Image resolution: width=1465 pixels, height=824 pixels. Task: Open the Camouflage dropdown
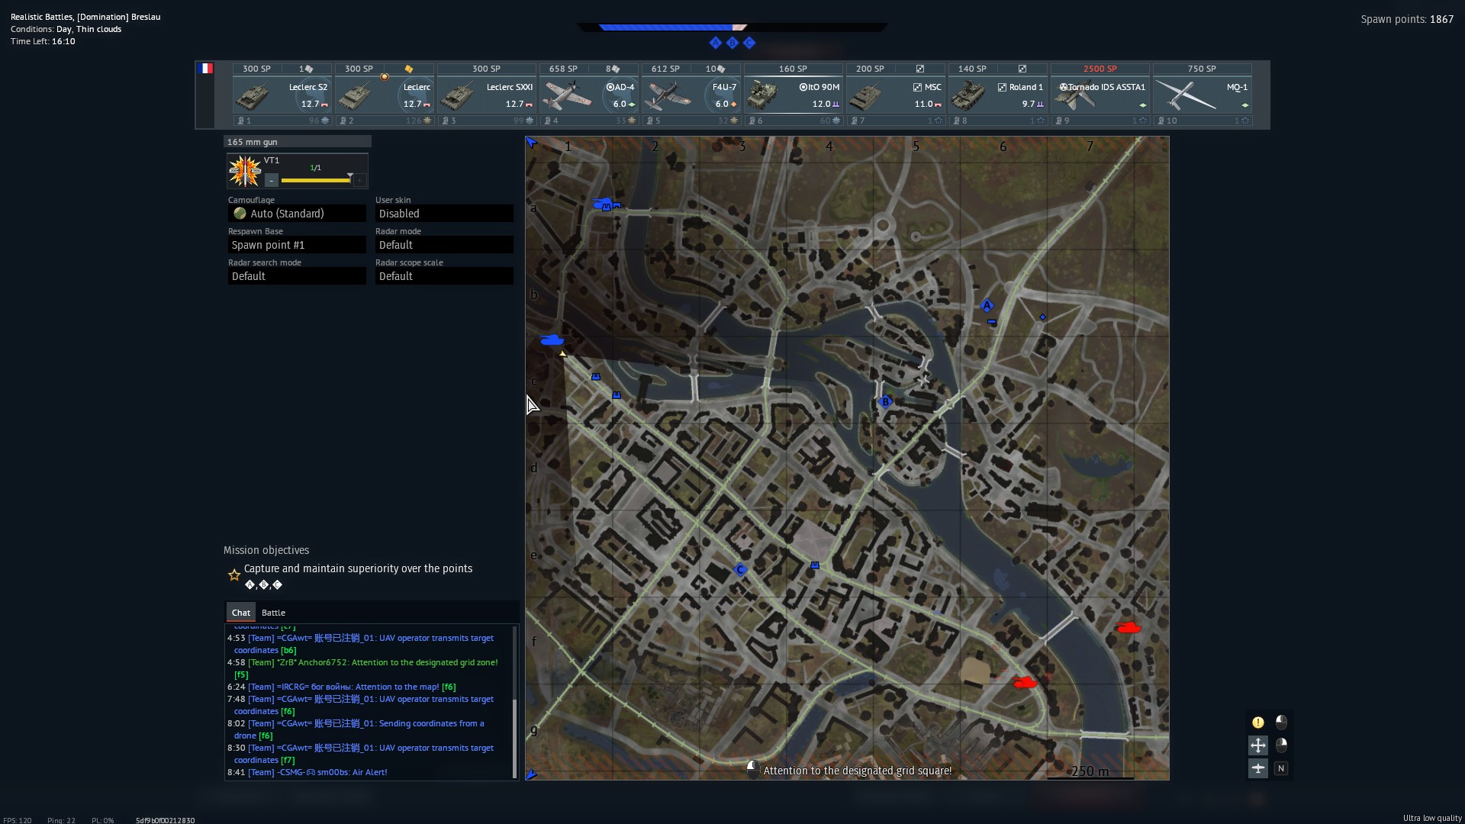pyautogui.click(x=297, y=214)
